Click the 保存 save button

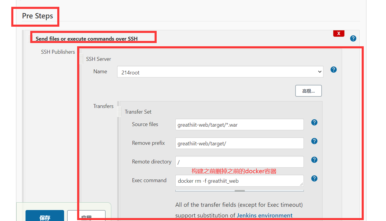point(45,216)
